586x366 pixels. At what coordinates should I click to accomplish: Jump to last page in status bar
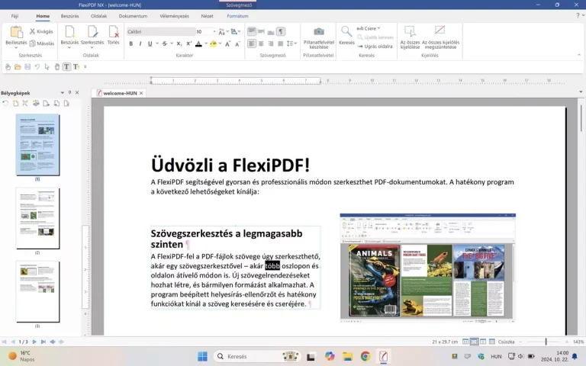coord(43,342)
